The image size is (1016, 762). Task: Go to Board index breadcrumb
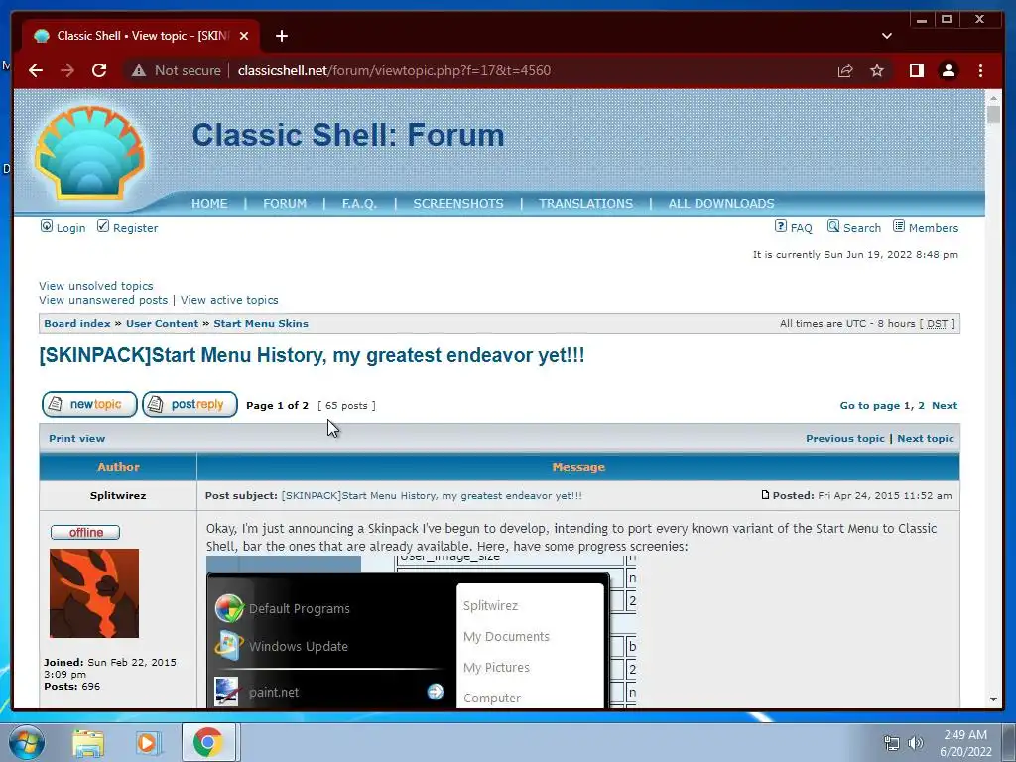click(77, 324)
